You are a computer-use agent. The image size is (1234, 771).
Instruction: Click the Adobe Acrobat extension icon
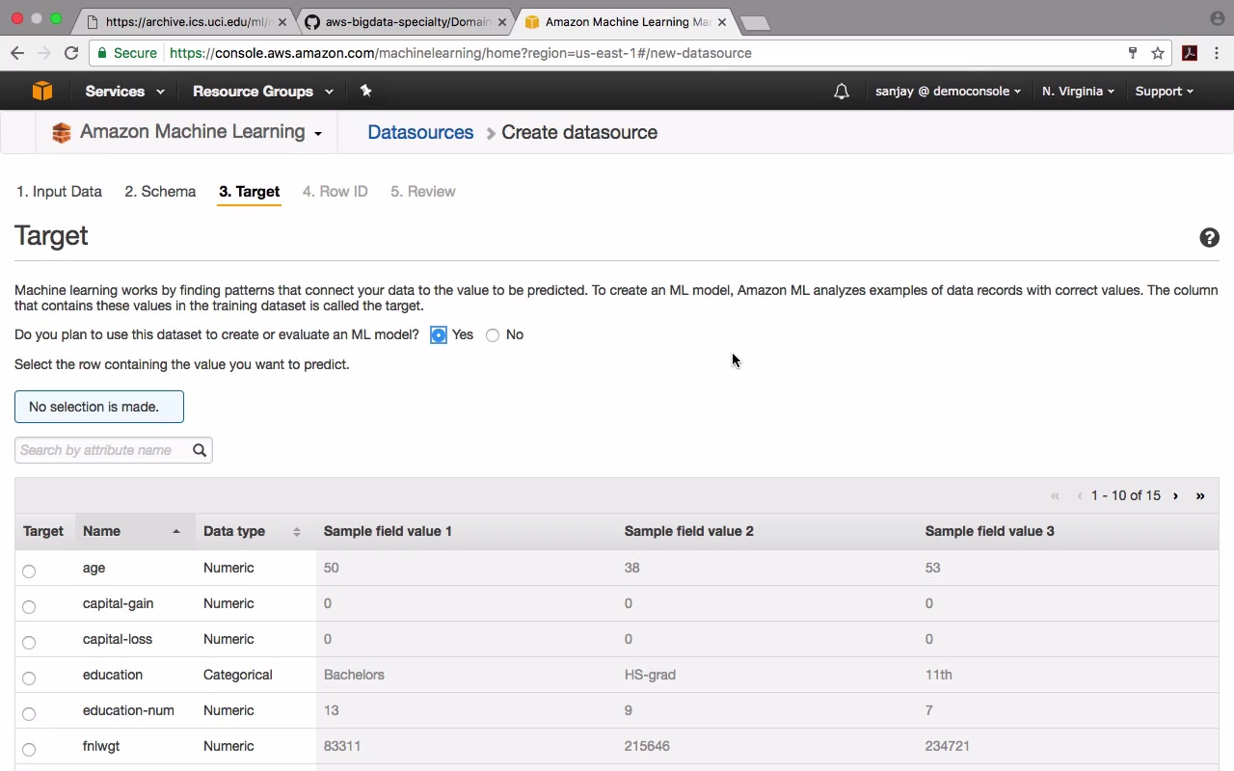1190,53
